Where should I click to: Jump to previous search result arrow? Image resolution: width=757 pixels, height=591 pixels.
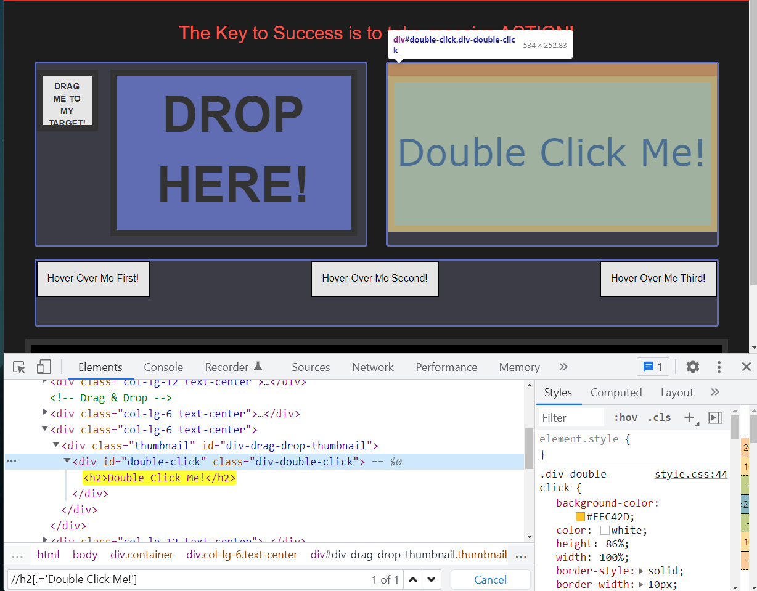point(412,579)
